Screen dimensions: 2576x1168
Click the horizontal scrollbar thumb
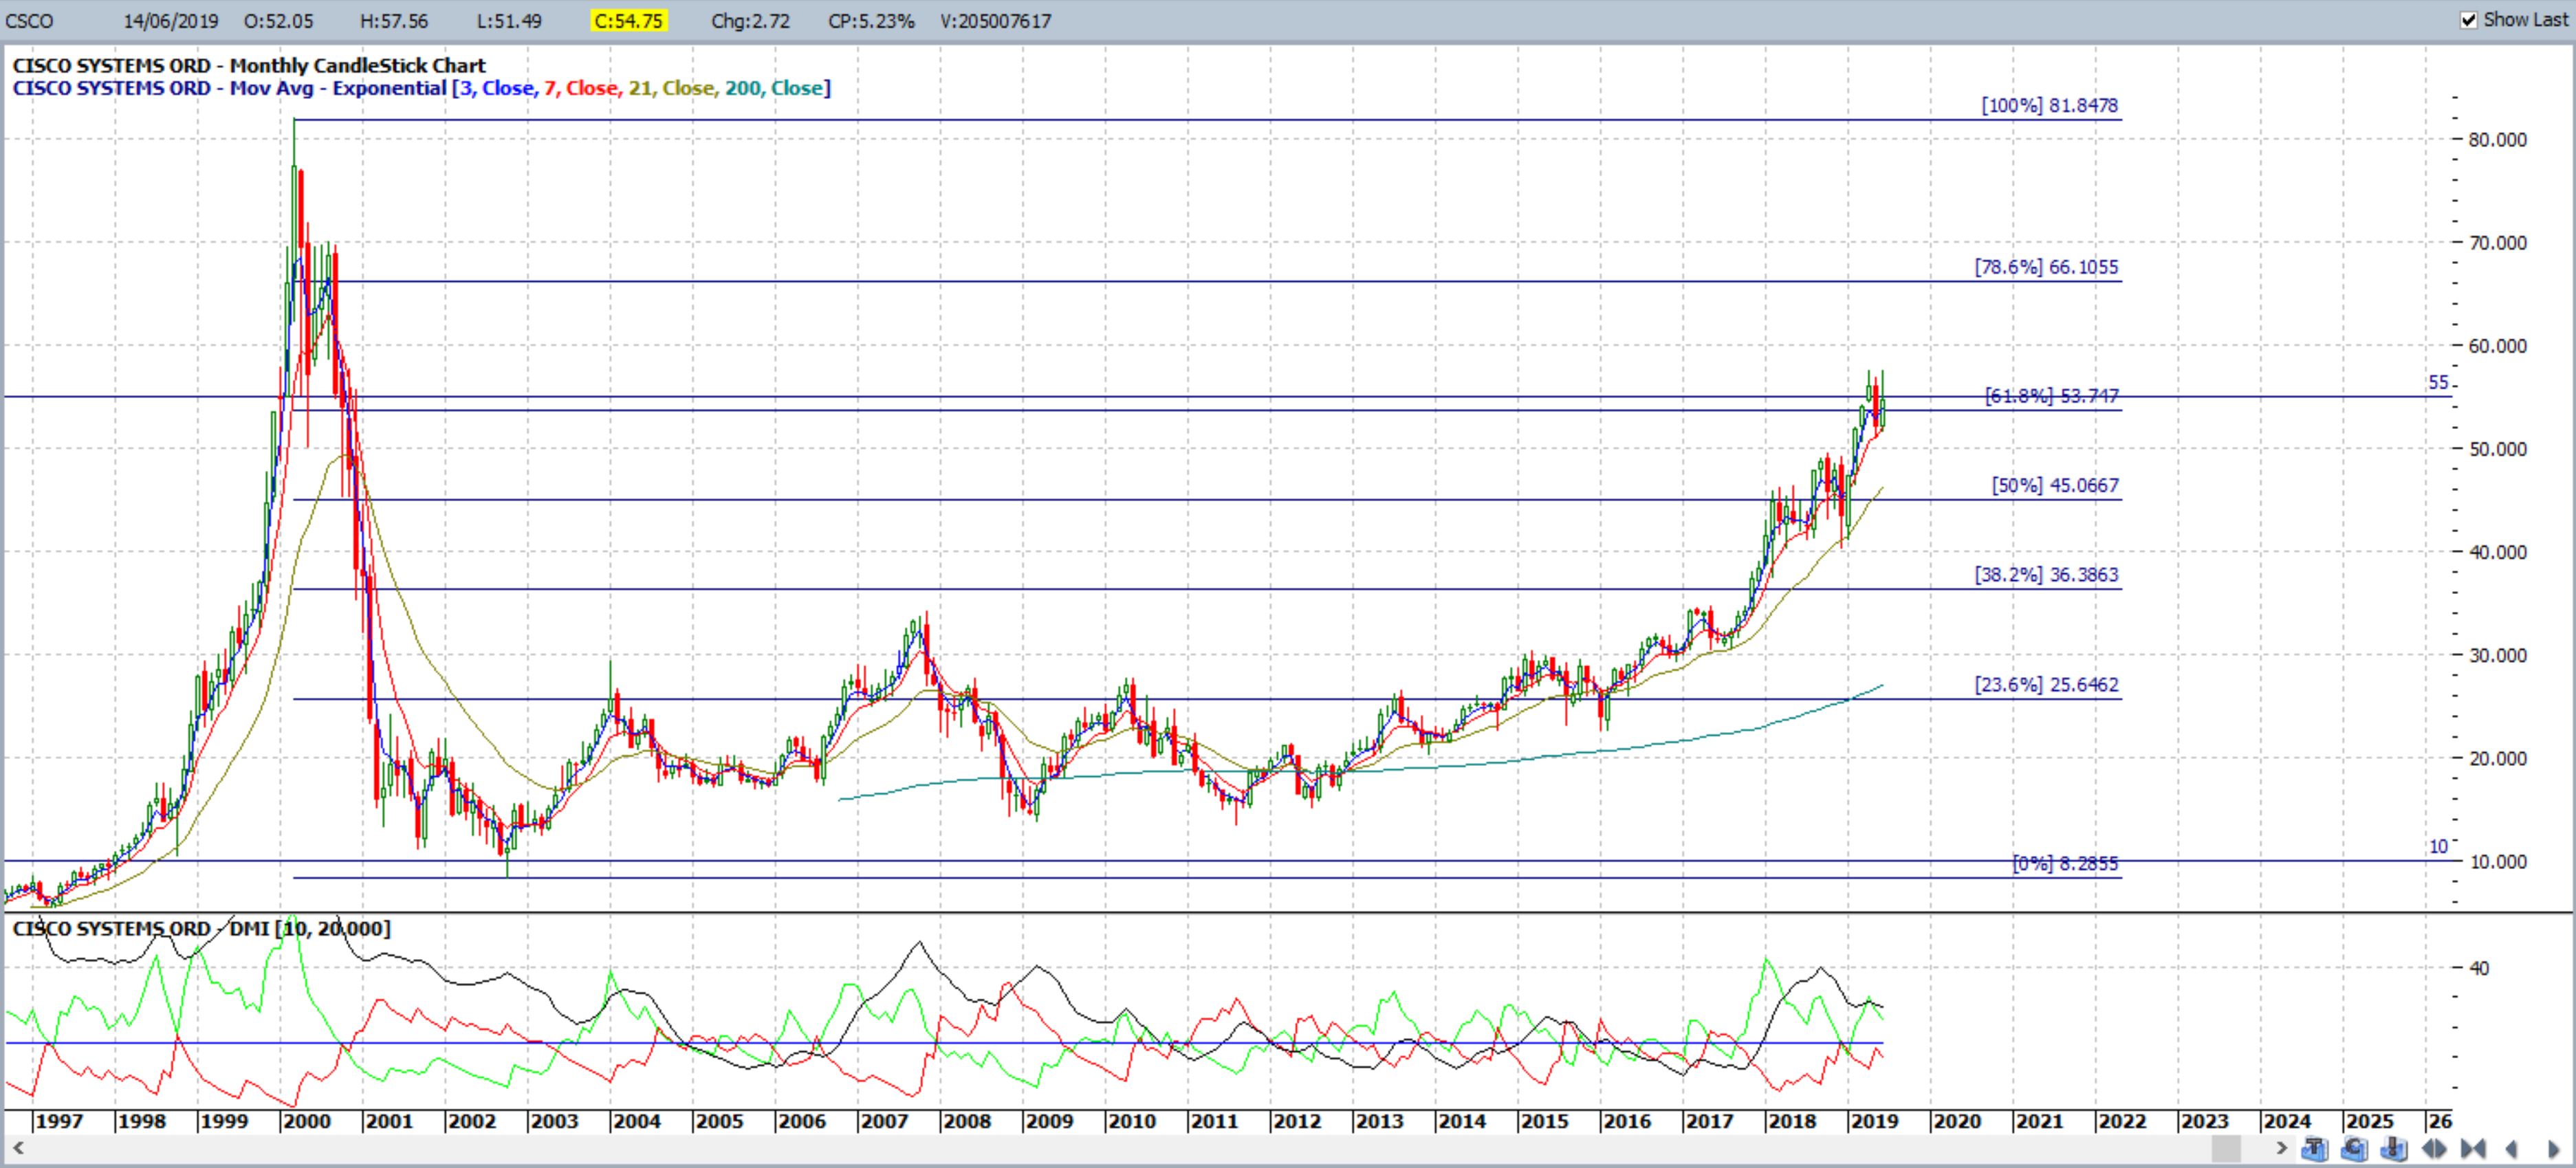[2226, 1149]
